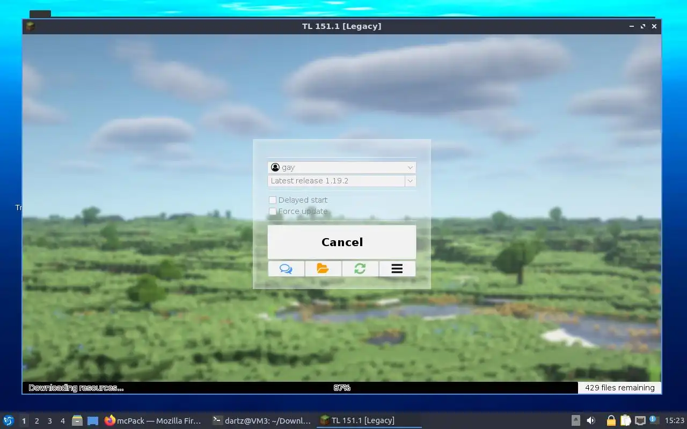The image size is (687, 429).
Task: Open the clipboard tray icon
Action: coord(625,420)
